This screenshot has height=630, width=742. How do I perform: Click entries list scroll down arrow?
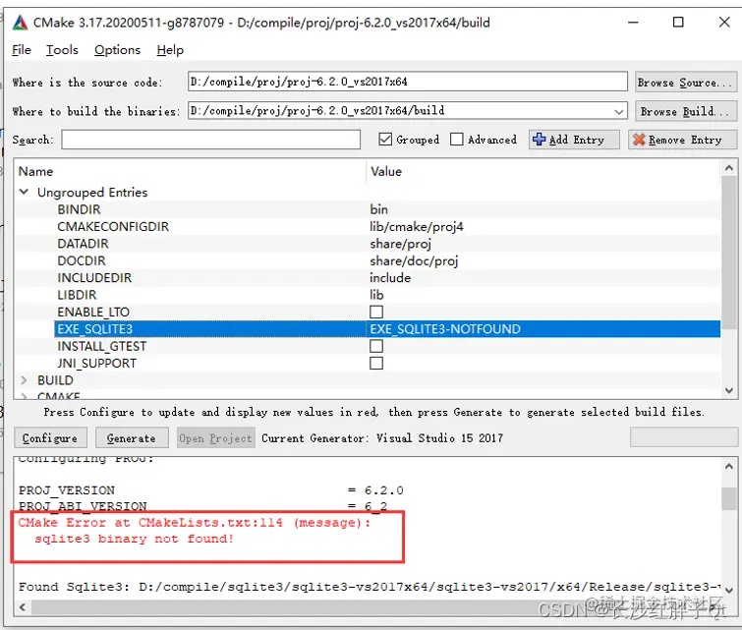[729, 390]
